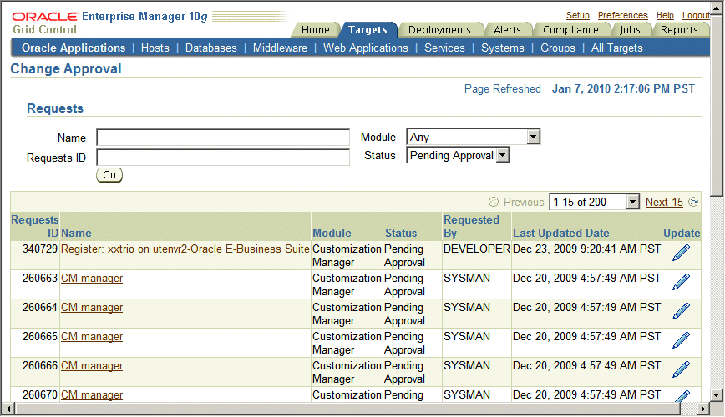Image resolution: width=725 pixels, height=417 pixels.
Task: Click into the Name input field
Action: tap(223, 138)
